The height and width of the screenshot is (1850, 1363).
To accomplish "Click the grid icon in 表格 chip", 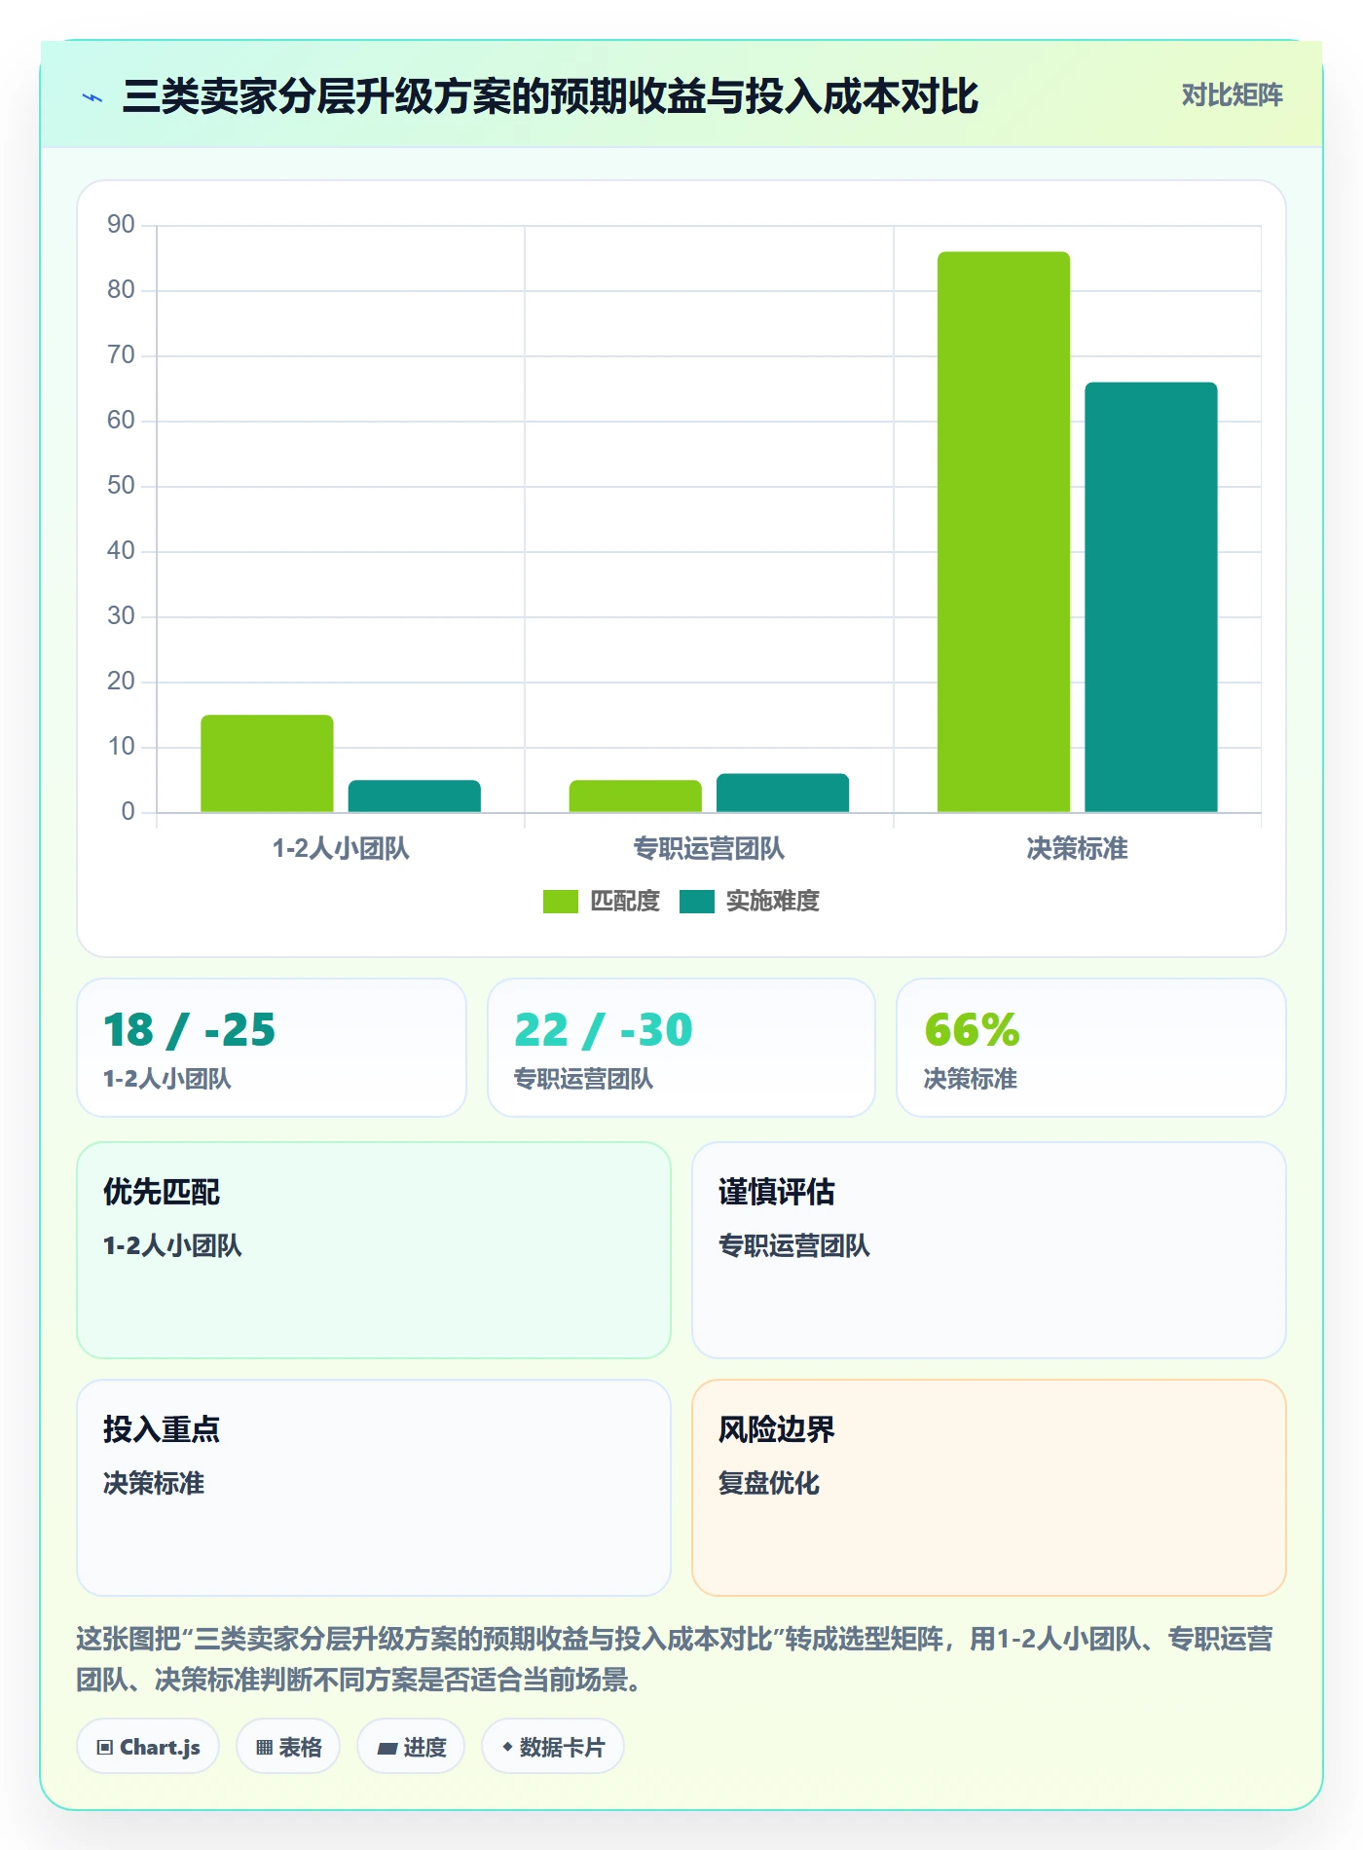I will pos(264,1748).
